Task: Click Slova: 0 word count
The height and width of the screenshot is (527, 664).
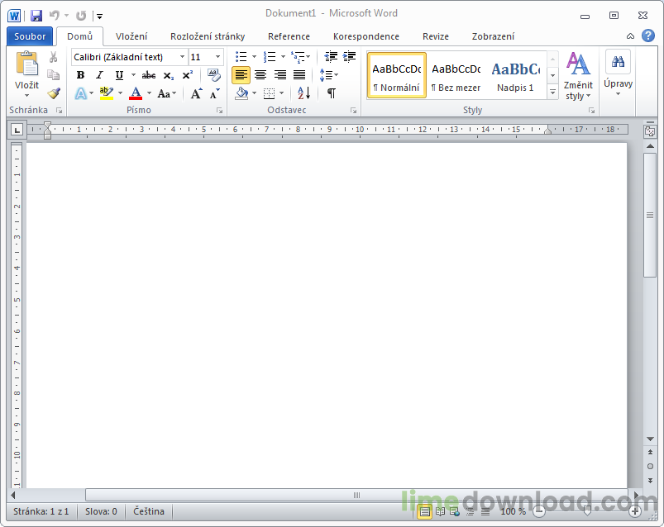Action: [x=101, y=511]
